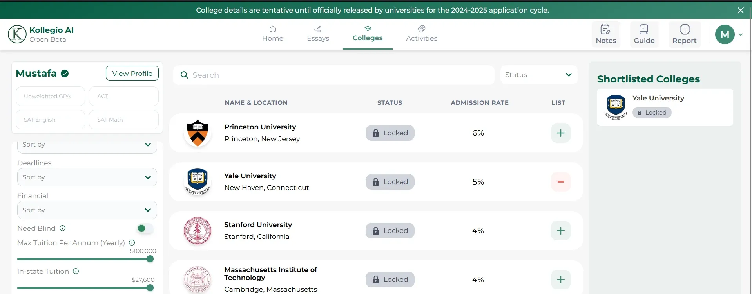Click the Kollegio AI logo
Screen dimensions: 752x294
click(17, 34)
